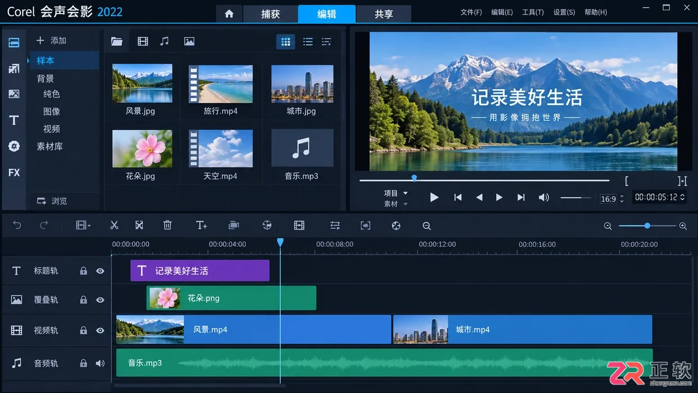The width and height of the screenshot is (698, 393).
Task: Jump to start of preview
Action: pos(458,197)
